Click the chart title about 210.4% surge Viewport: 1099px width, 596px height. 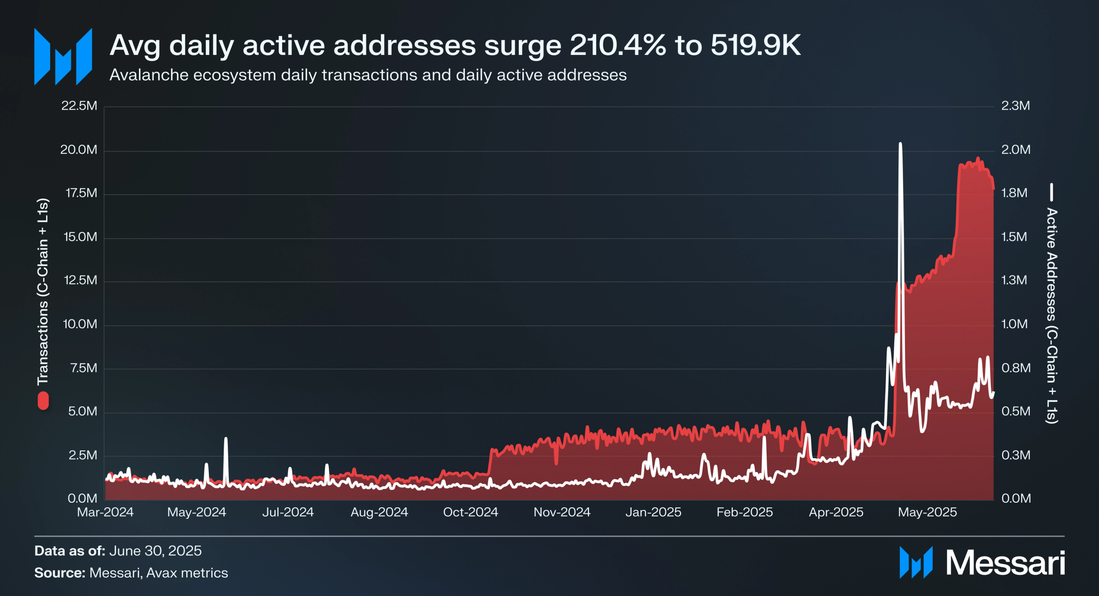(455, 45)
